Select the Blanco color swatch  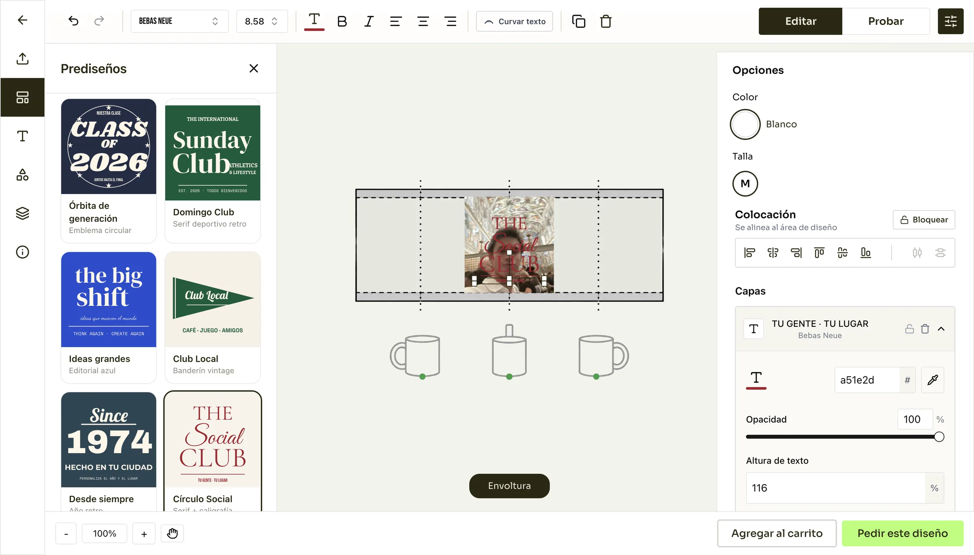[745, 124]
